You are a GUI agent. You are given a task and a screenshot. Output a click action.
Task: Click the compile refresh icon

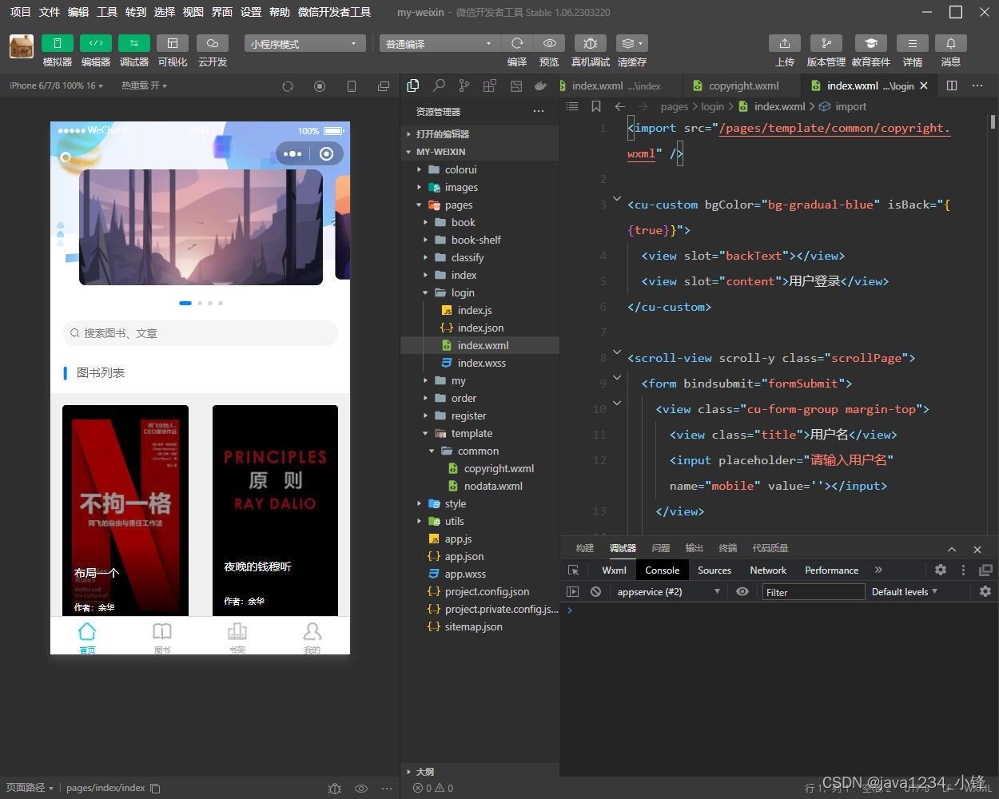point(517,43)
